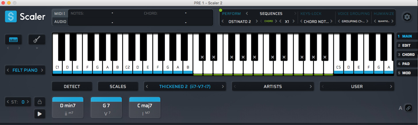Trigger the G 7 chord pad
The height and width of the screenshot is (125, 418).
pos(106,108)
